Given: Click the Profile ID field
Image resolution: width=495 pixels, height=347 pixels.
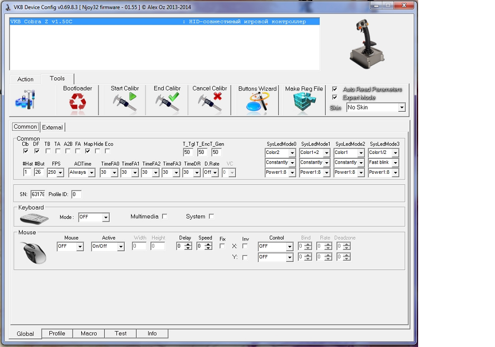Looking at the screenshot, I should 76,195.
